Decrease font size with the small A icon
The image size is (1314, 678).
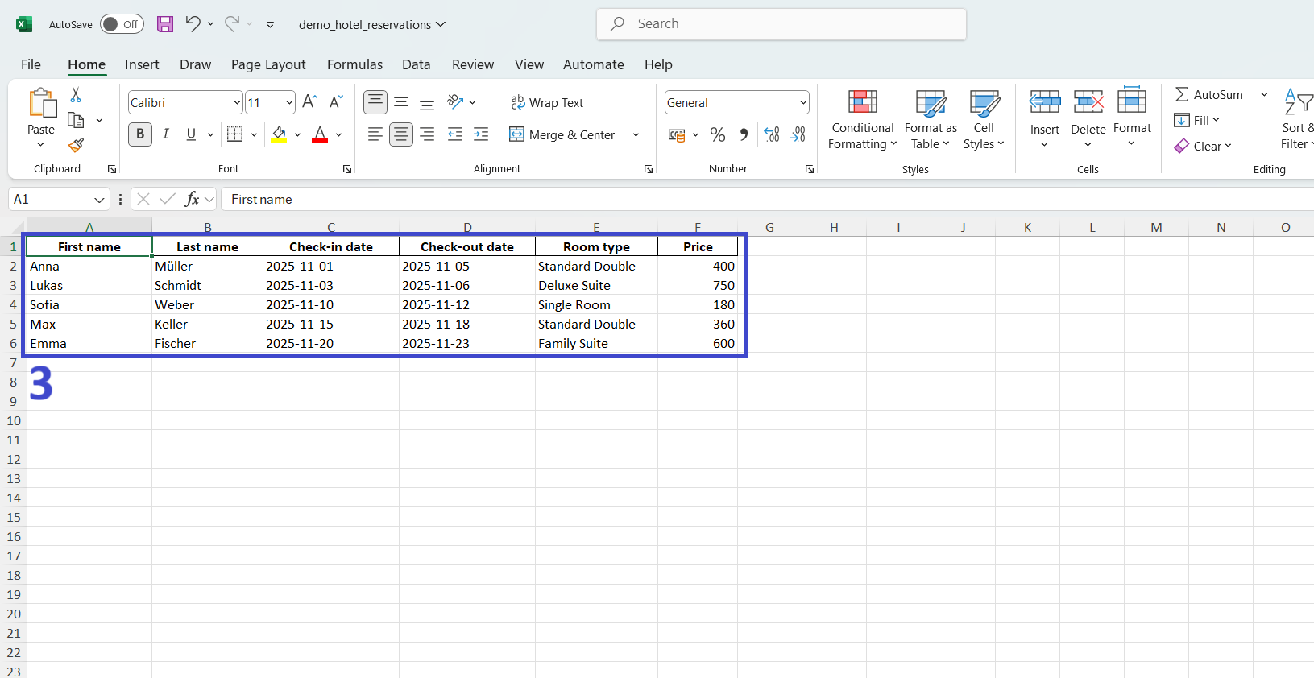pyautogui.click(x=337, y=101)
